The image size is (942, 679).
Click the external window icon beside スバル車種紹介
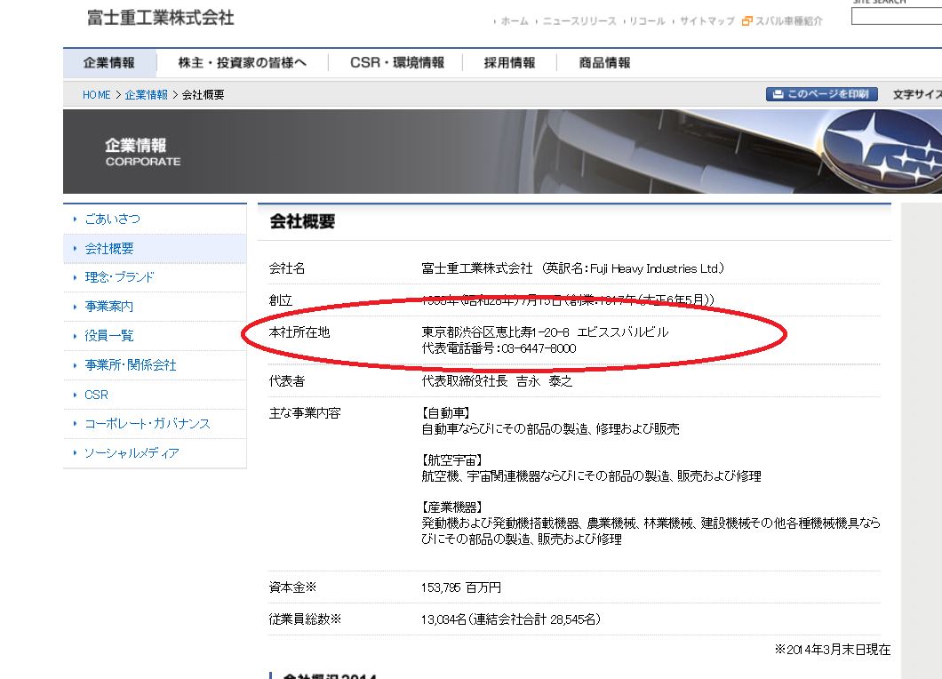746,21
